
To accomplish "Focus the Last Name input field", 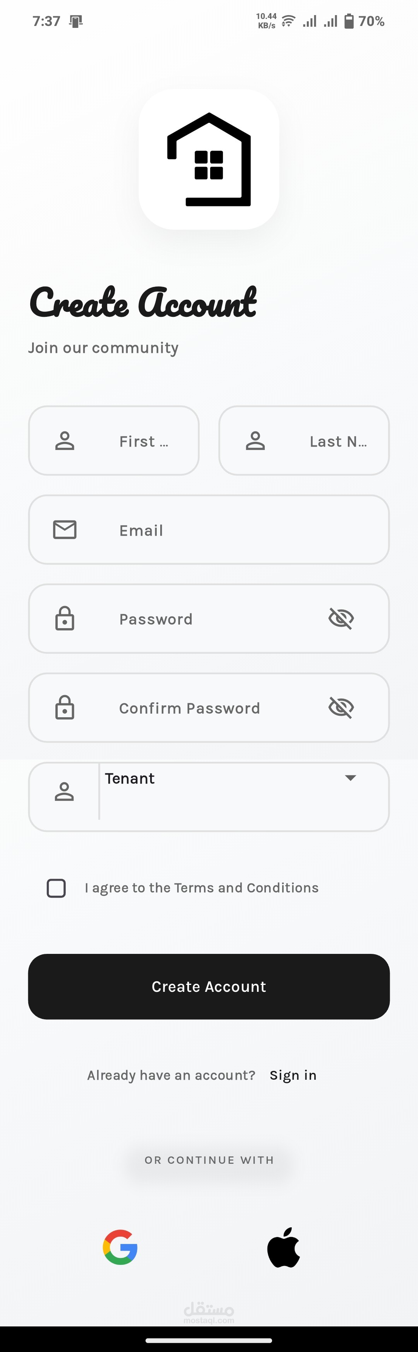I will [304, 440].
